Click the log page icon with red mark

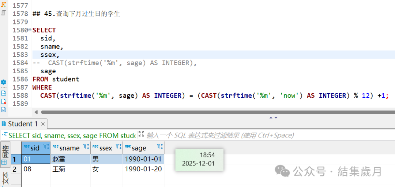coord(4,101)
